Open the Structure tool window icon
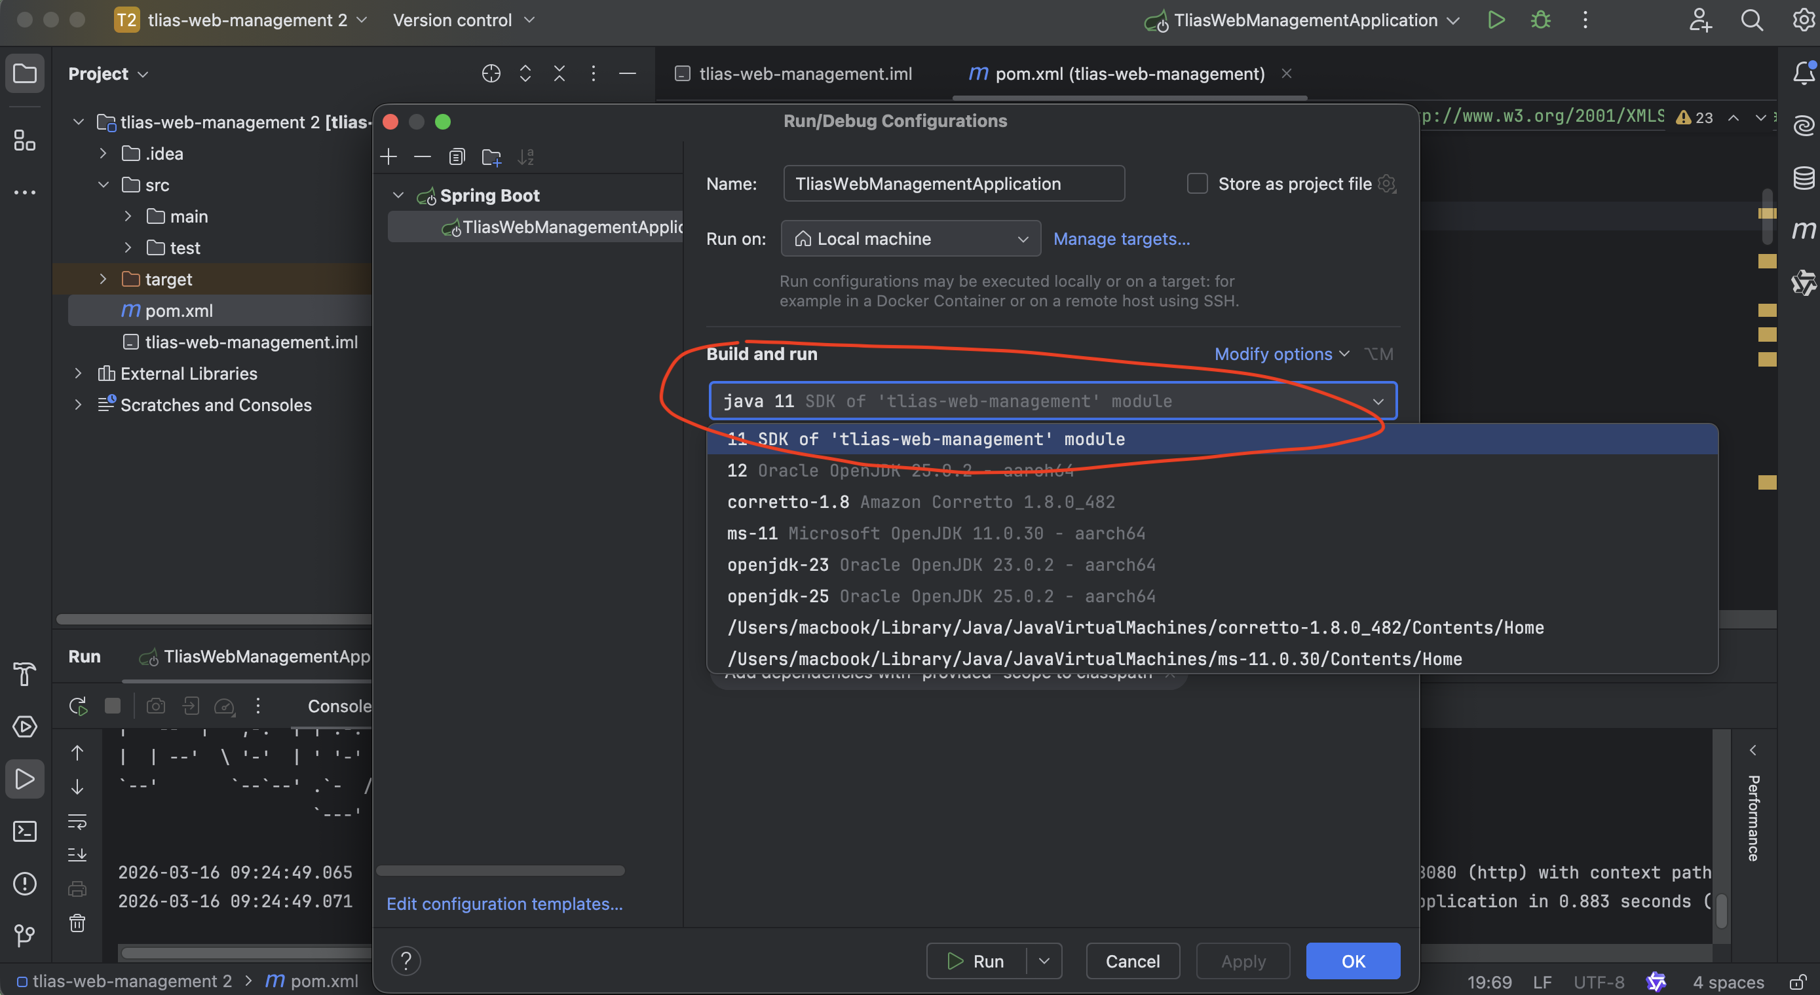Viewport: 1820px width, 995px height. click(25, 141)
